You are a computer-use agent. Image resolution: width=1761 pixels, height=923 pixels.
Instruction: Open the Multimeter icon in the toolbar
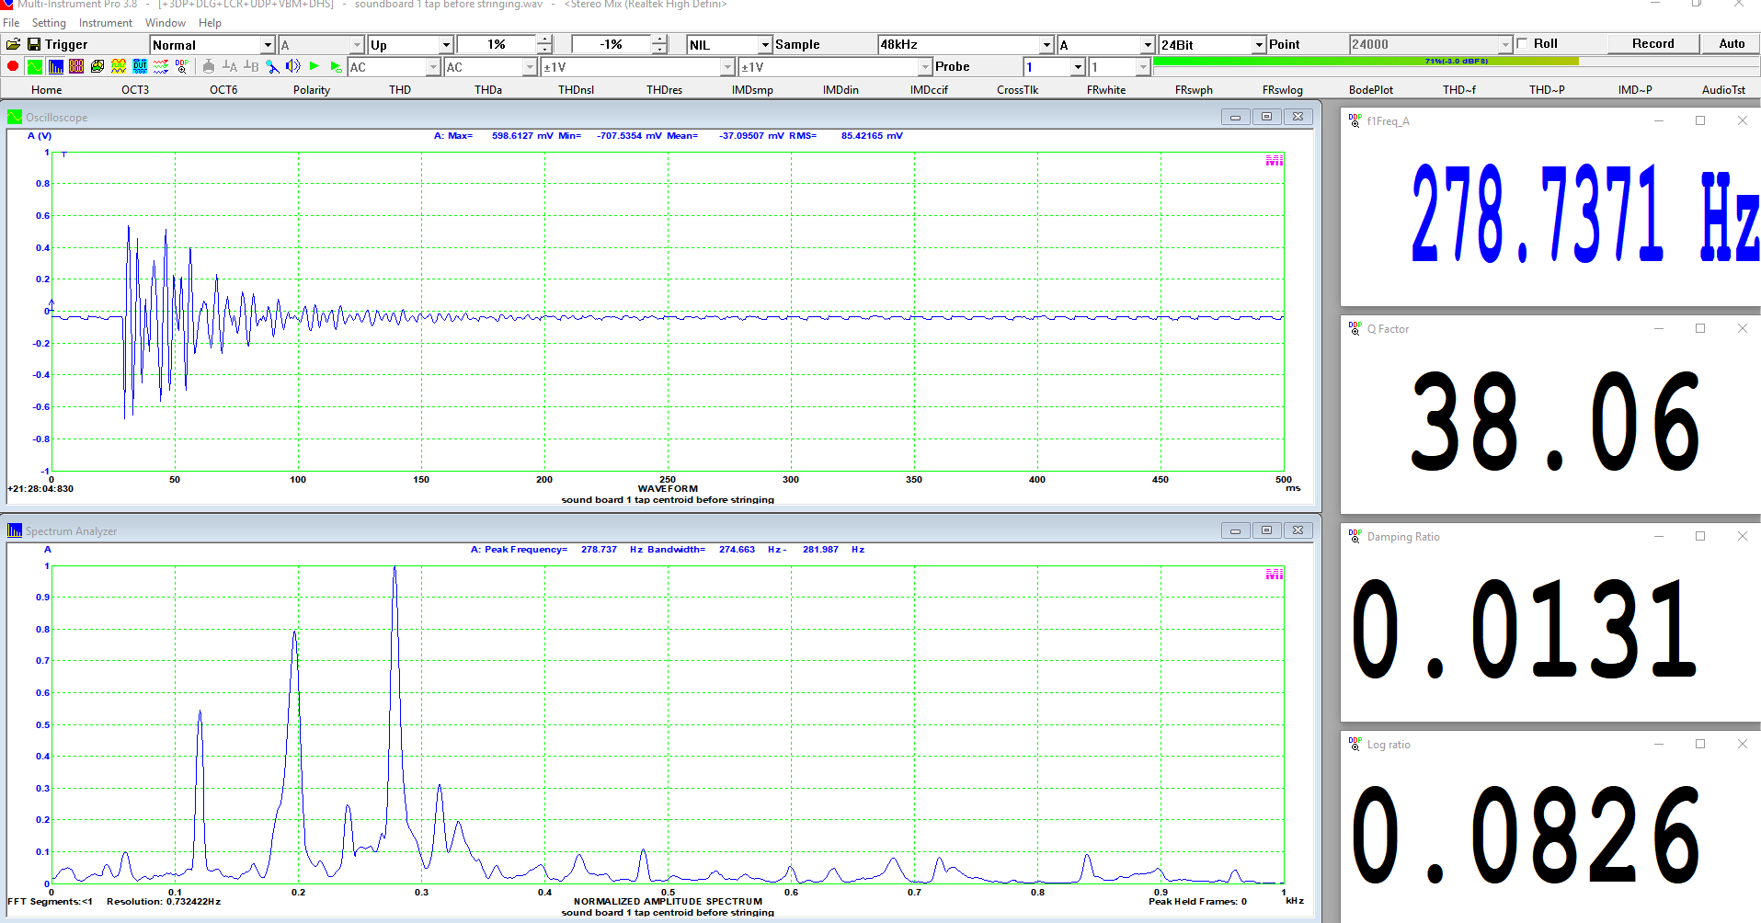[76, 66]
